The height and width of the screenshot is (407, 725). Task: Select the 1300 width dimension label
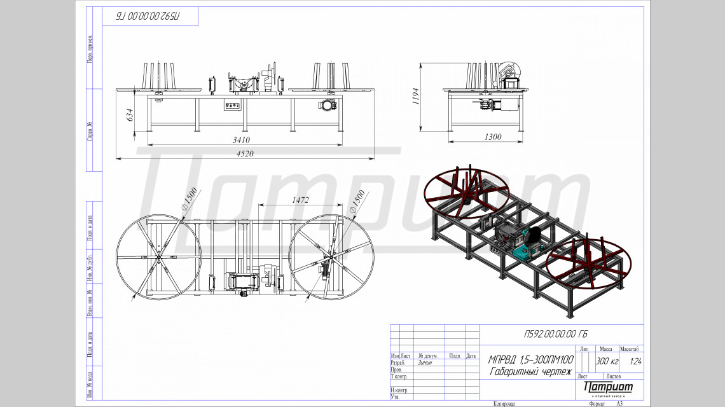492,137
